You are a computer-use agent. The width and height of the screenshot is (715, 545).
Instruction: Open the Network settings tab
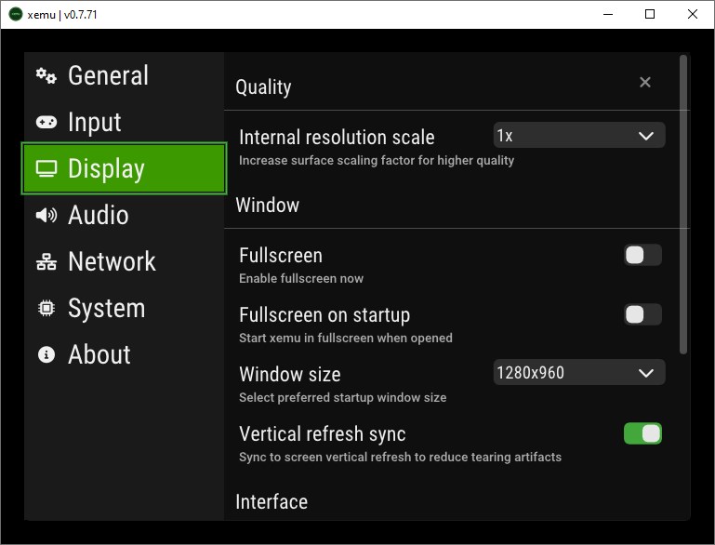[112, 261]
